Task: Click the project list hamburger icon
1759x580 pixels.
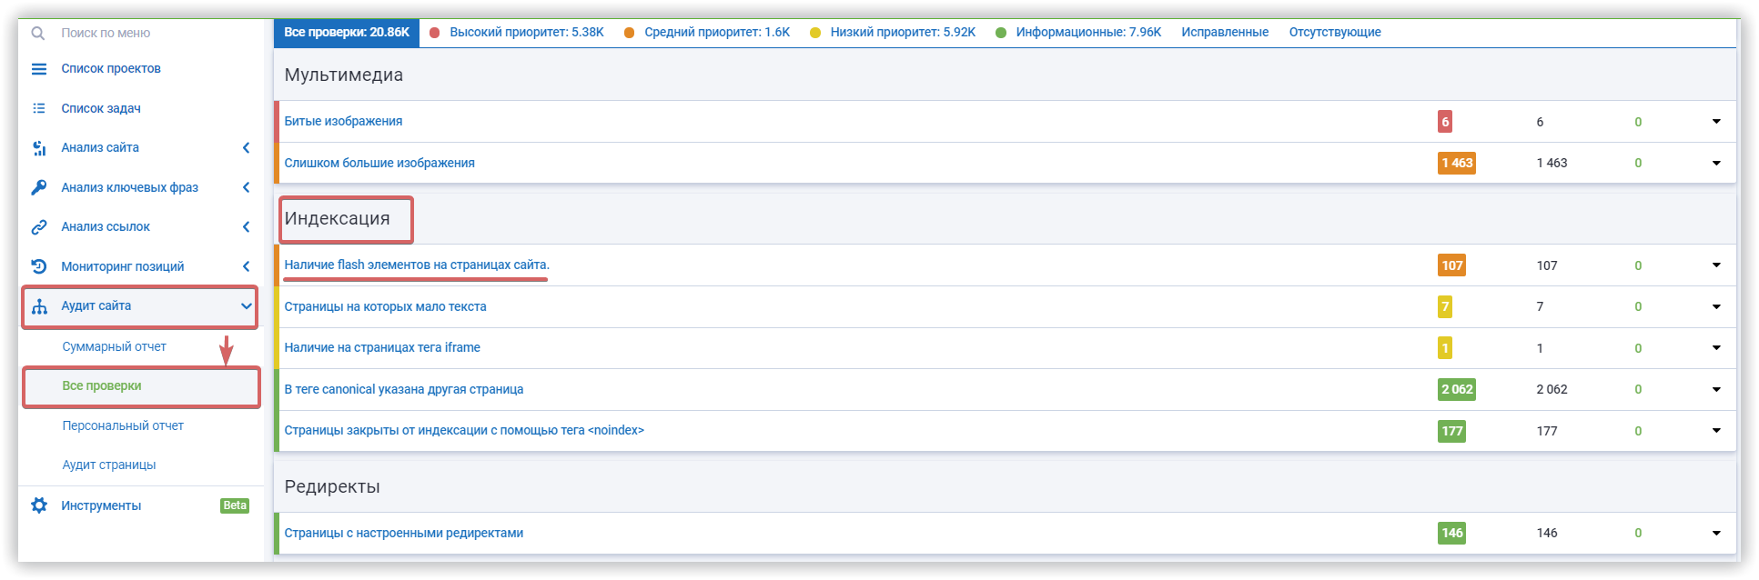Action: 39,69
